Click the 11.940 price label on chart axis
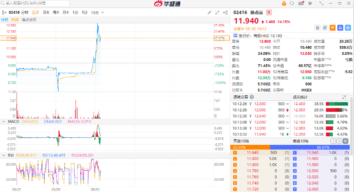The height and width of the screenshot is (192, 354). click(8, 38)
